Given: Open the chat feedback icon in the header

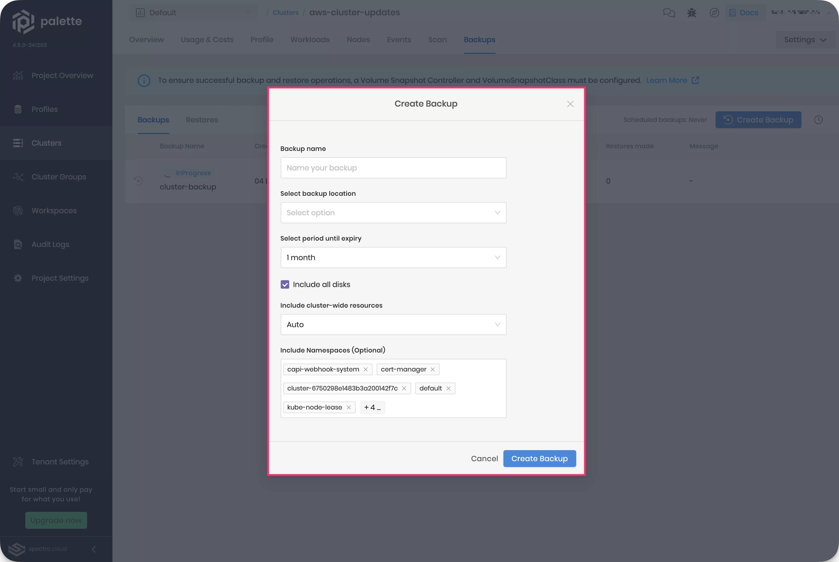Looking at the screenshot, I should pyautogui.click(x=669, y=12).
